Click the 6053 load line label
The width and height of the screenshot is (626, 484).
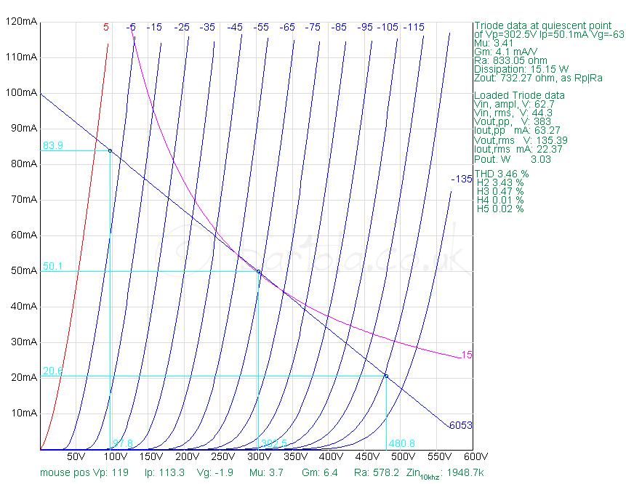click(461, 425)
